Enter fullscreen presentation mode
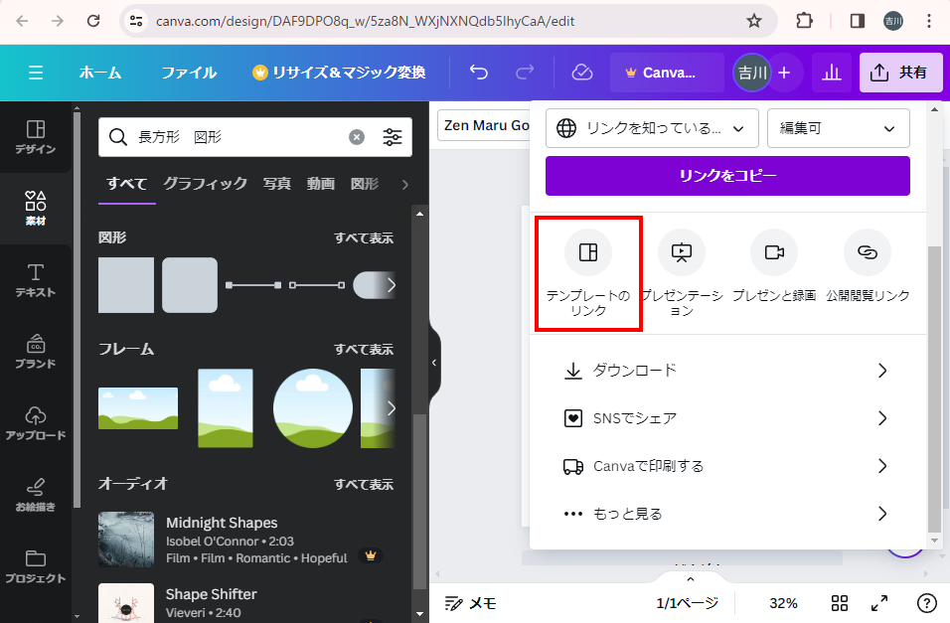The image size is (950, 623). pyautogui.click(x=879, y=603)
